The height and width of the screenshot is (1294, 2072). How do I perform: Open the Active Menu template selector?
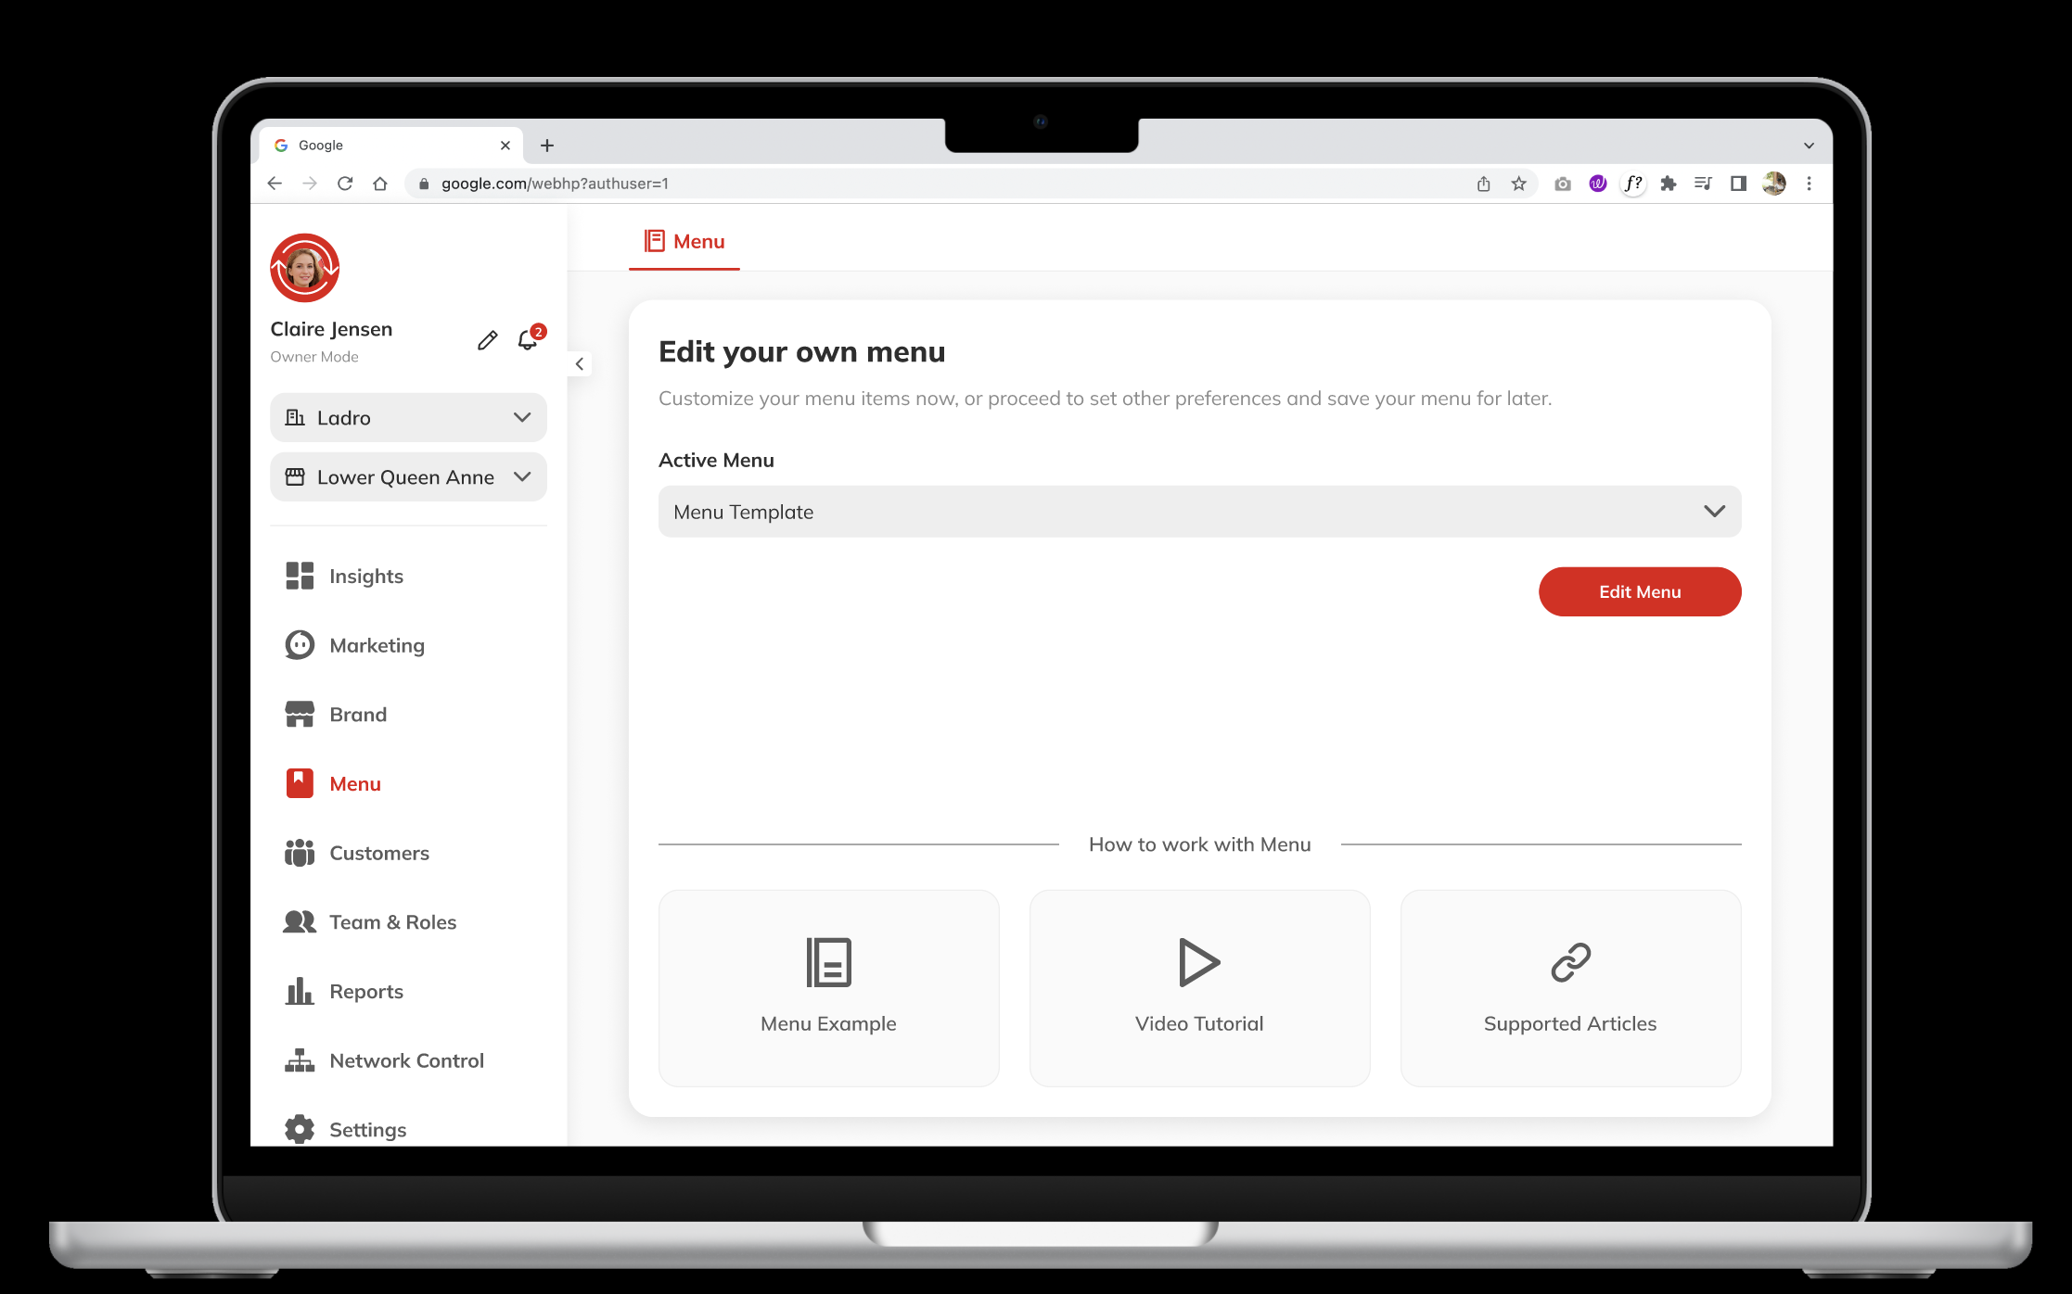click(x=1199, y=512)
